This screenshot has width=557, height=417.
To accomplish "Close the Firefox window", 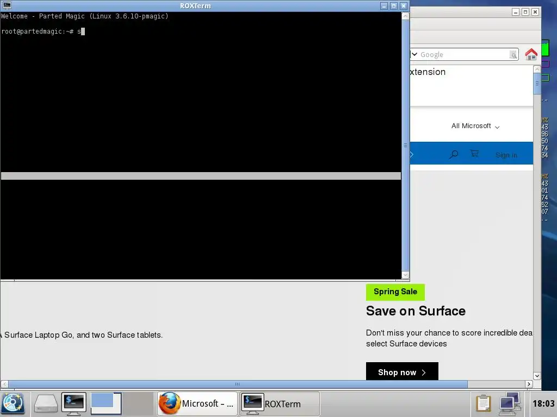I will pos(535,12).
